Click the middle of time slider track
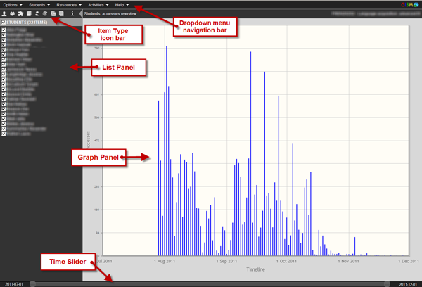This screenshot has width=422, height=287. (210, 284)
